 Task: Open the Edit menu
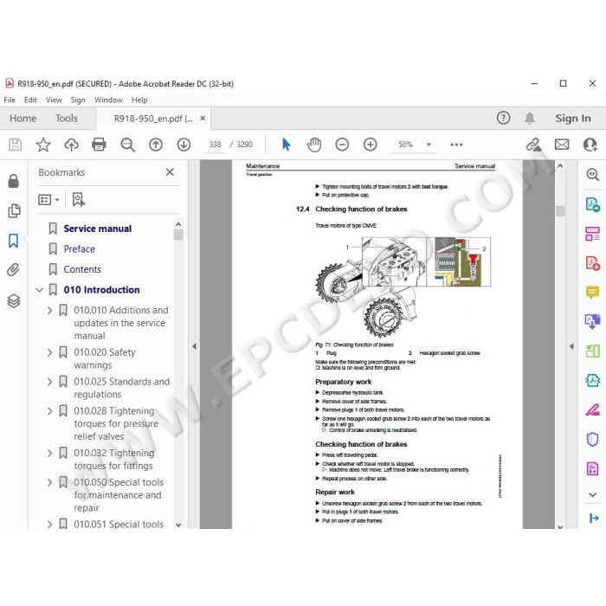click(x=30, y=100)
